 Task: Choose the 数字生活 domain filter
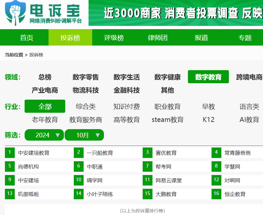(127, 77)
